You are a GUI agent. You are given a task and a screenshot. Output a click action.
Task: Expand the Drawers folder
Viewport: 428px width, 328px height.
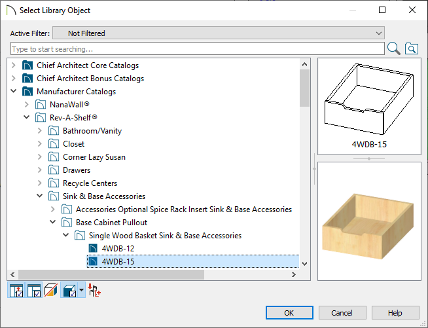click(x=39, y=170)
